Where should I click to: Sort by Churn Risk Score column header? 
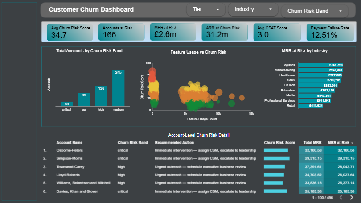279,143
